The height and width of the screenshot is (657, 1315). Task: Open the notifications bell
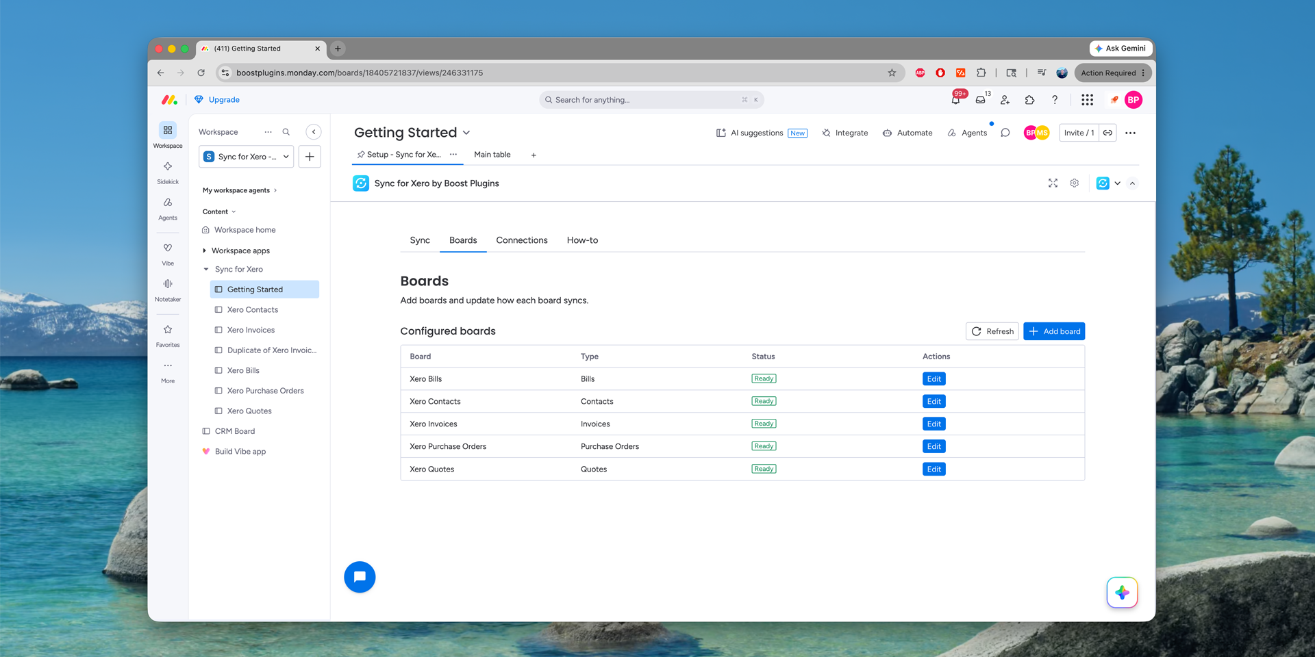pyautogui.click(x=955, y=100)
